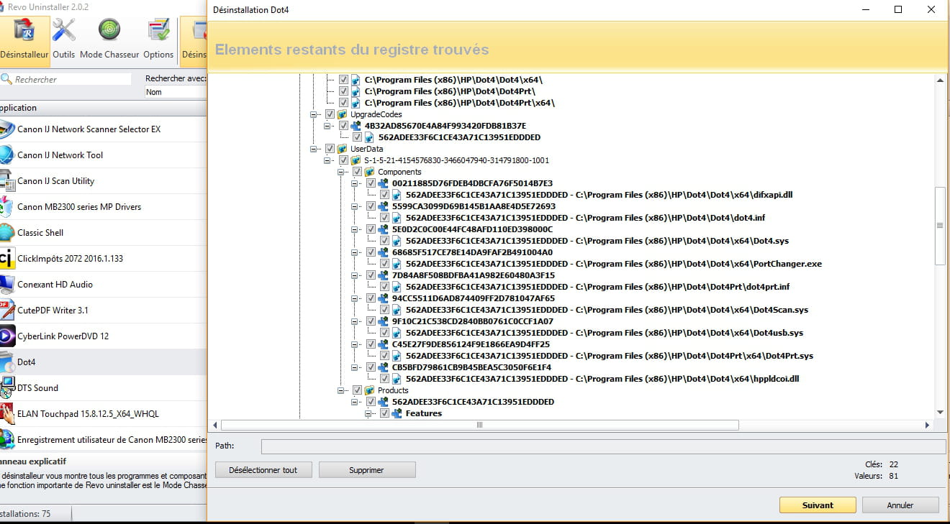Image resolution: width=950 pixels, height=524 pixels.
Task: Uncheck the Products checkbox
Action: coord(357,390)
